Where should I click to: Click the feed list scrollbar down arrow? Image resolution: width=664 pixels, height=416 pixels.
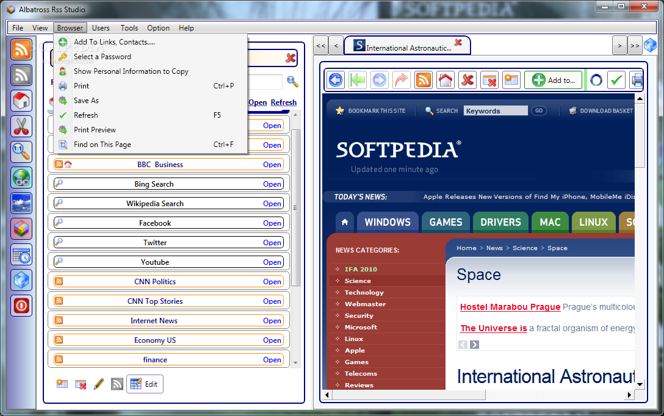pos(295,363)
